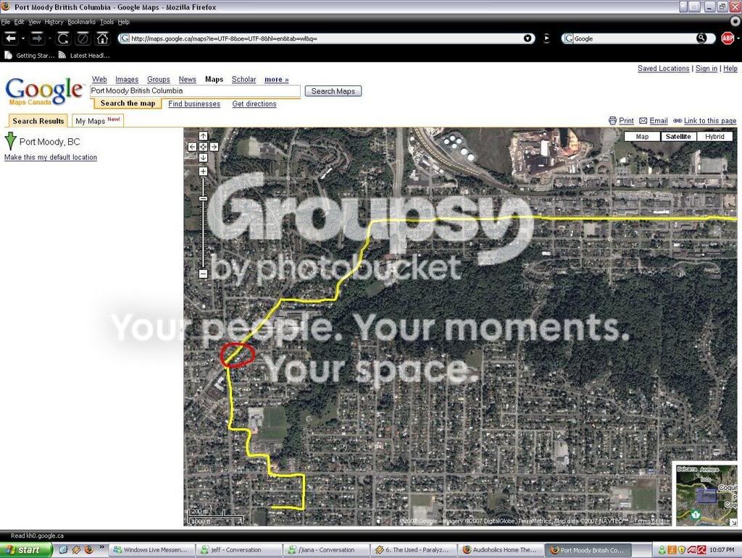Click the search magnifier in the Google search box
Viewport: 742px width, 558px height.
point(701,38)
